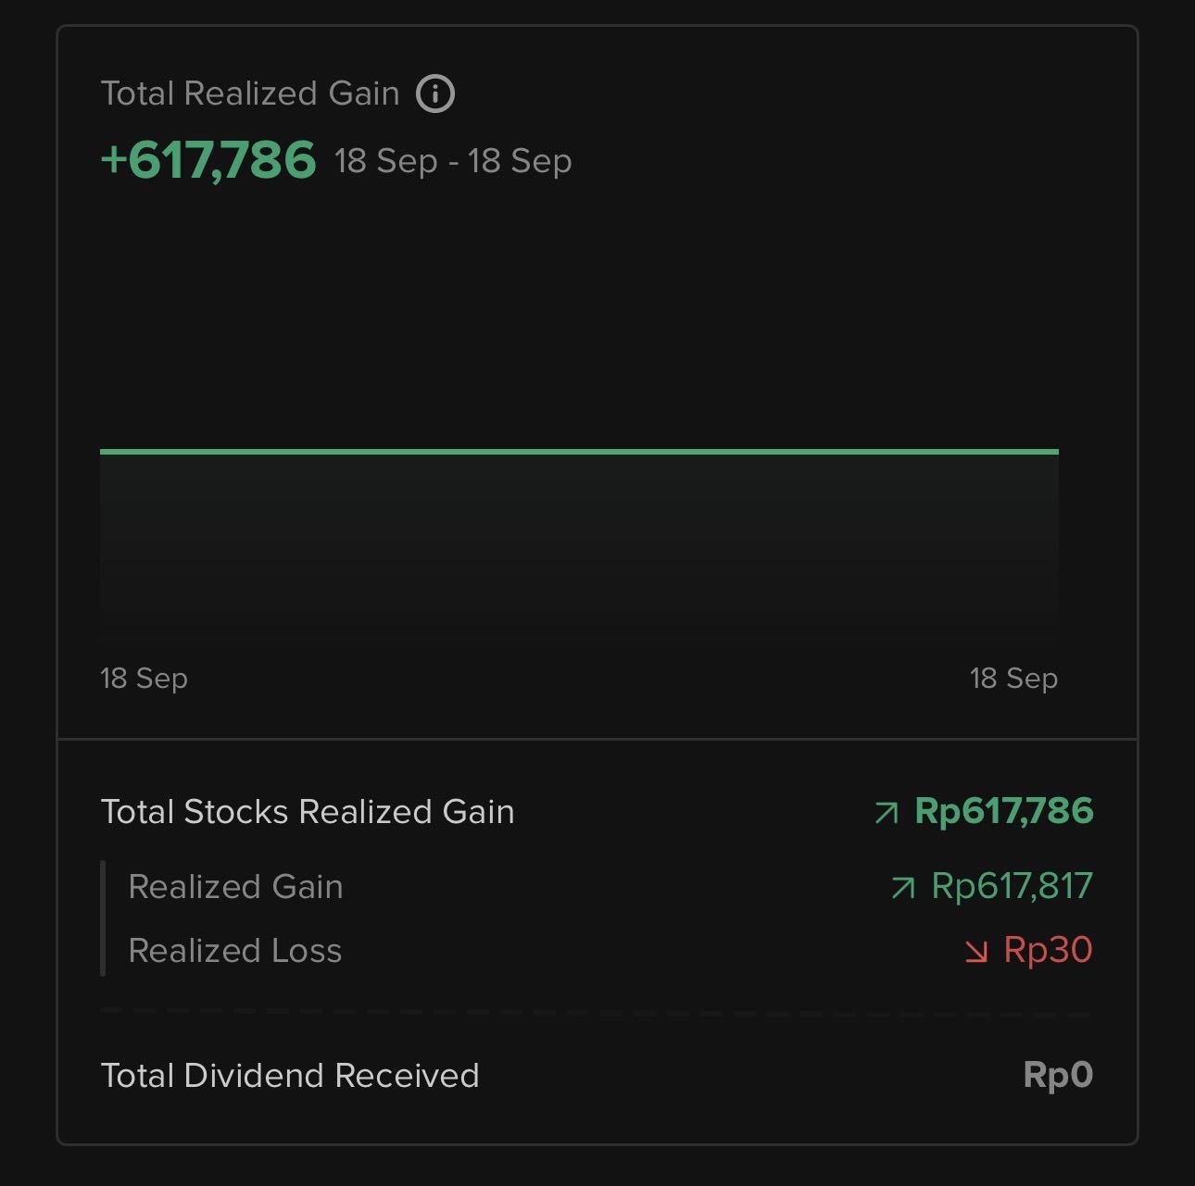This screenshot has height=1186, width=1195.
Task: Click the vertical bar beside Realized Gain rows
Action: 103,918
